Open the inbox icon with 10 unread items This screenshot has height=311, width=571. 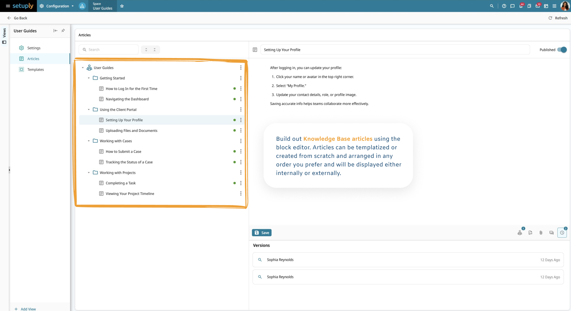click(538, 6)
